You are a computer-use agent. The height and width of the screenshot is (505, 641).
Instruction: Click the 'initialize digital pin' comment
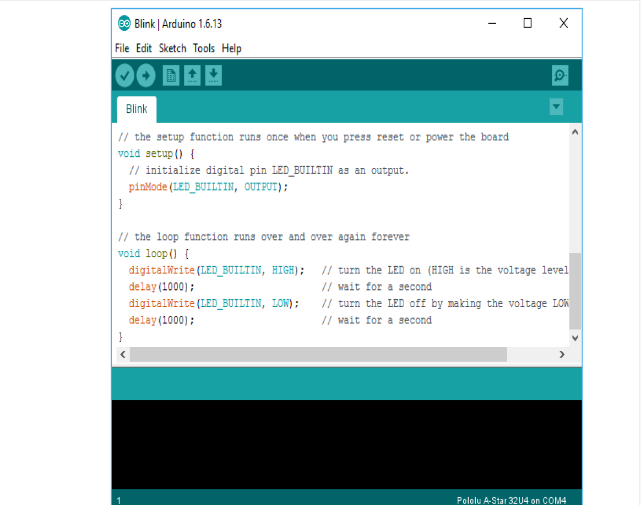click(x=269, y=170)
